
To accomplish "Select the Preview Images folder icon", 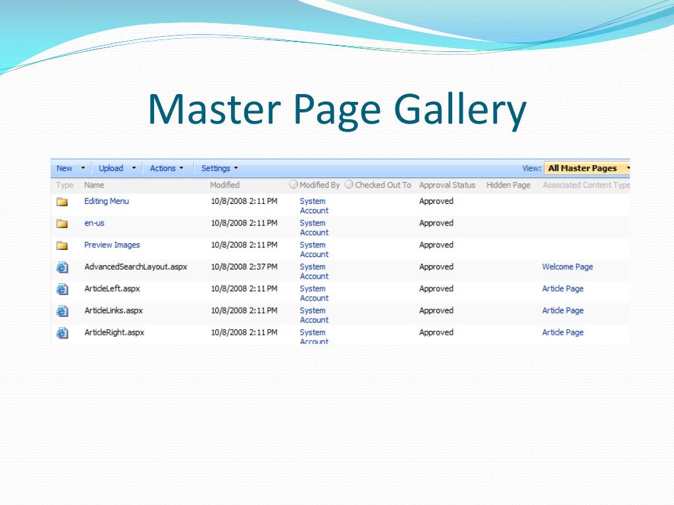I will pyautogui.click(x=63, y=245).
